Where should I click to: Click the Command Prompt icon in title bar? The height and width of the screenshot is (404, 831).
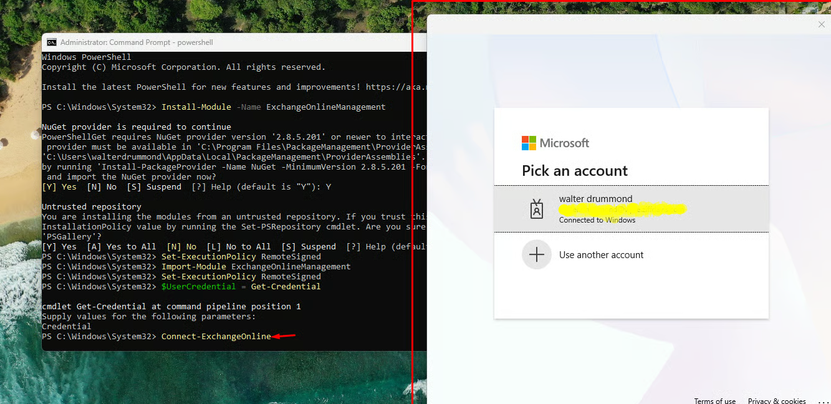pos(52,42)
